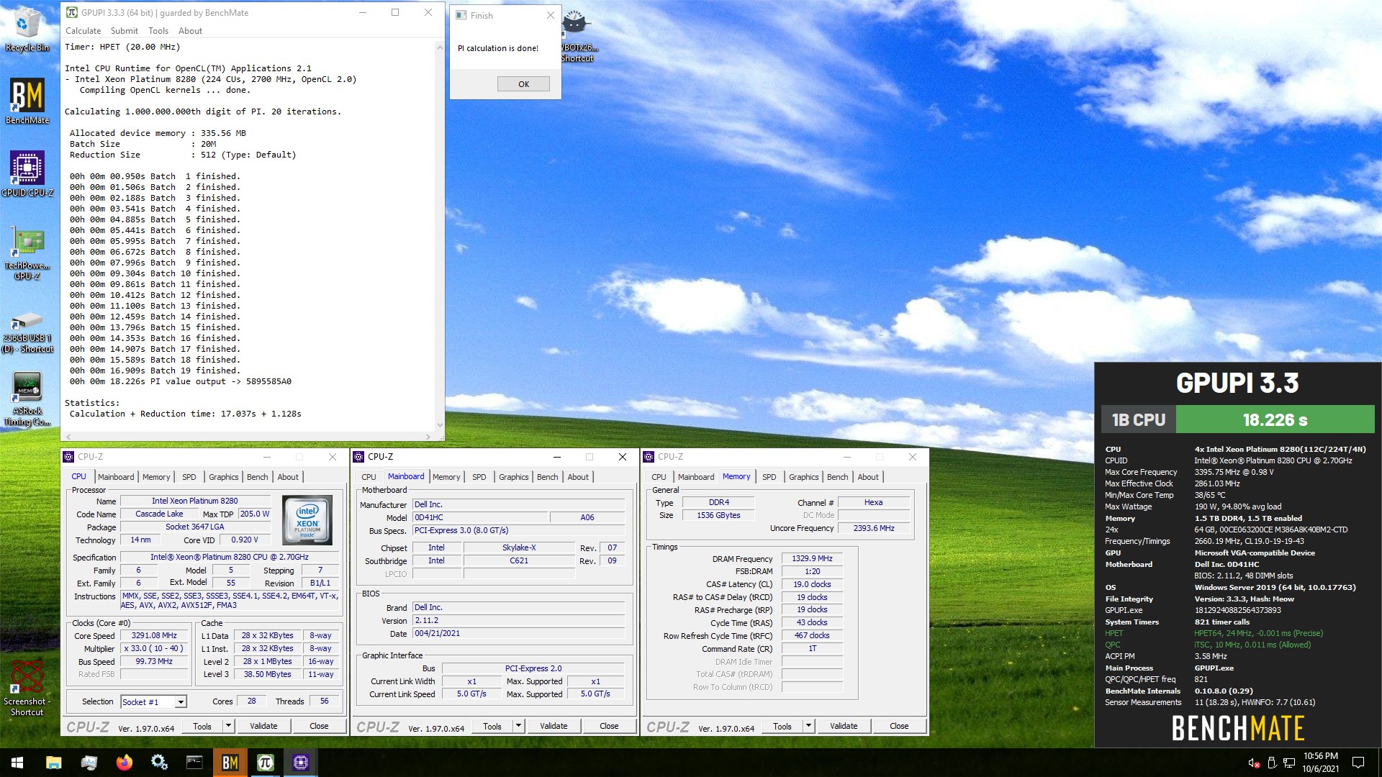Expand the Socket #1 selection dropdown

(x=181, y=701)
